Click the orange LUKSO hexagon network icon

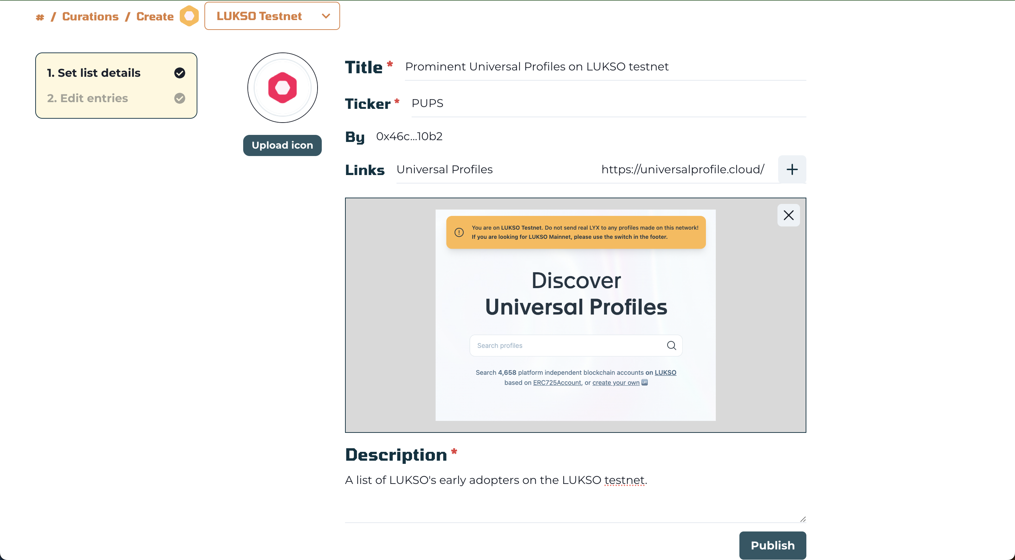tap(189, 16)
